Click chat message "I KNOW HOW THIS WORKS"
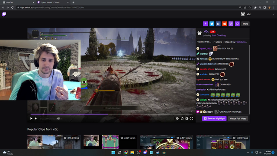The width and height of the screenshot is (277, 156). click(x=225, y=59)
